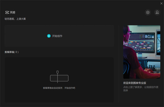Viewport: 164px width, 107px height.
Task: Select the 开始创作 text label
Action: [x=57, y=36]
